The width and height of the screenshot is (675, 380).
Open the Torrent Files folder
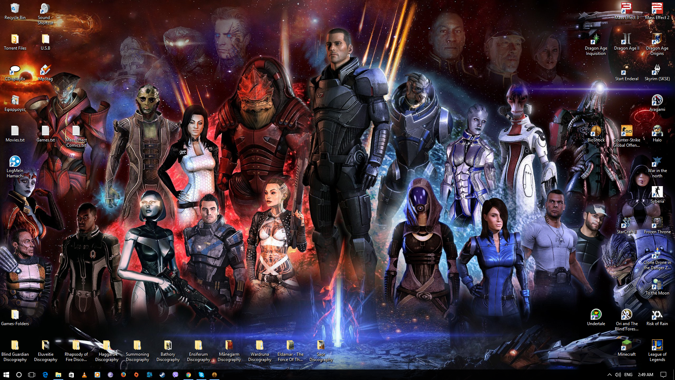(x=15, y=42)
